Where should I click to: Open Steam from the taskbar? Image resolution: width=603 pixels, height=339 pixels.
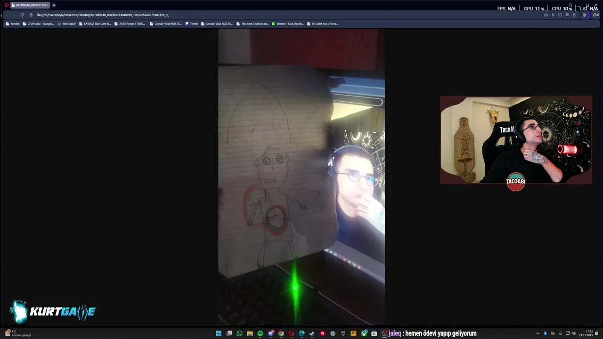pyautogui.click(x=312, y=333)
